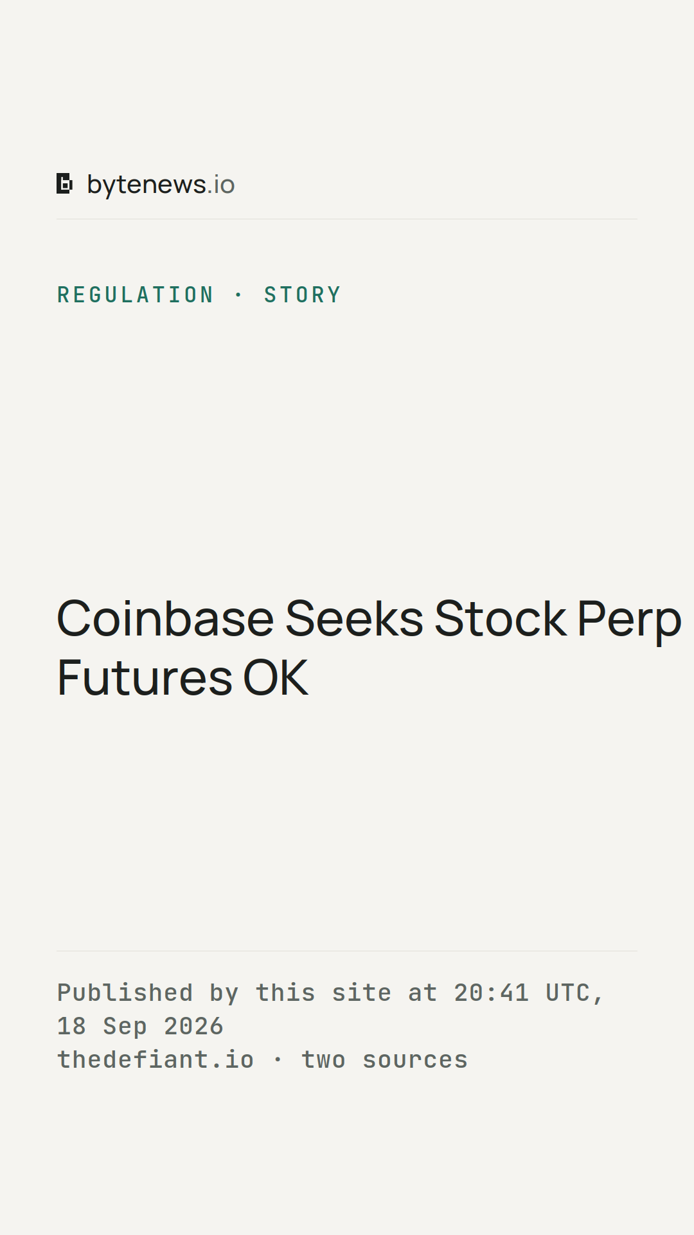Click the divider line above the publication info
This screenshot has width=694, height=1235.
click(347, 951)
